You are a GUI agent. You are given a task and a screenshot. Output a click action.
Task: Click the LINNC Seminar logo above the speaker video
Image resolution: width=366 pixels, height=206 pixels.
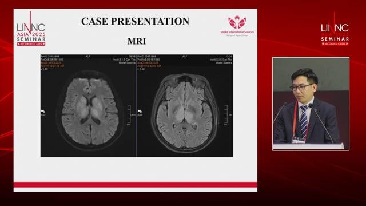(335, 29)
